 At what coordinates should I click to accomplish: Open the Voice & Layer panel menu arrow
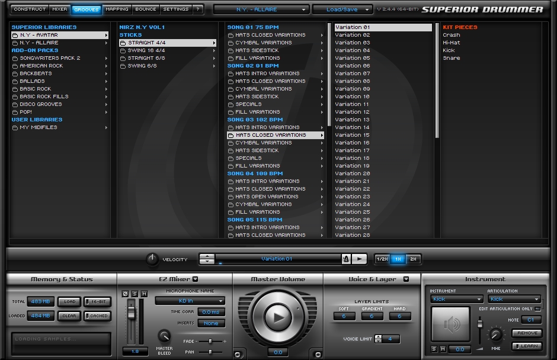406,279
